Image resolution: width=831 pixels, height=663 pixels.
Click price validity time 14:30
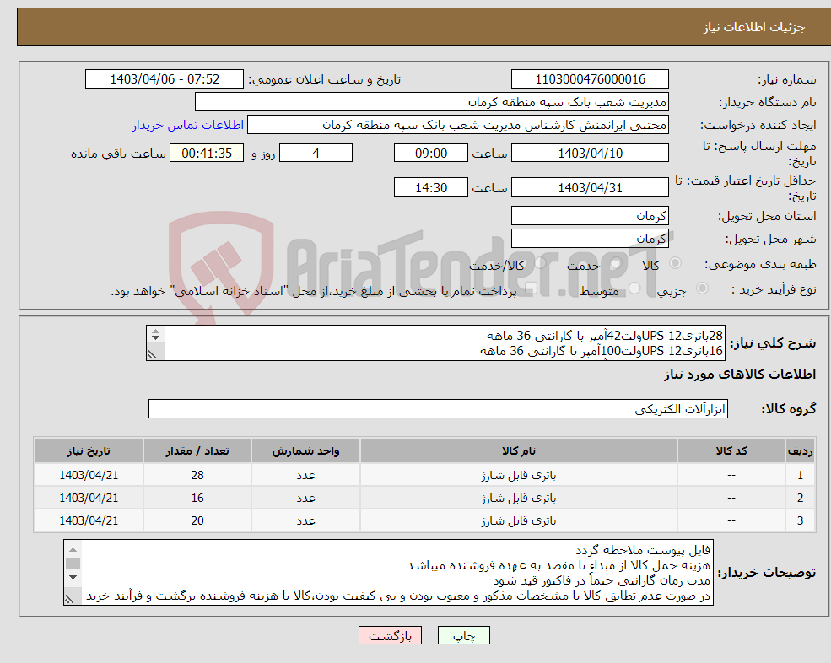pos(431,187)
